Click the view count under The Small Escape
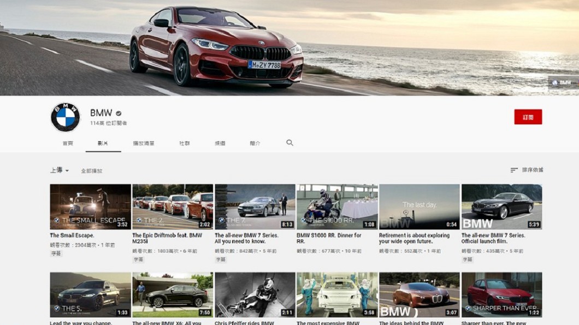The height and width of the screenshot is (325, 579). tap(73, 245)
